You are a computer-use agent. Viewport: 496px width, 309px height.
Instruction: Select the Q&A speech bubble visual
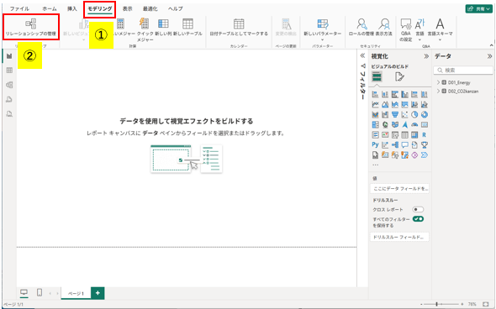404,144
